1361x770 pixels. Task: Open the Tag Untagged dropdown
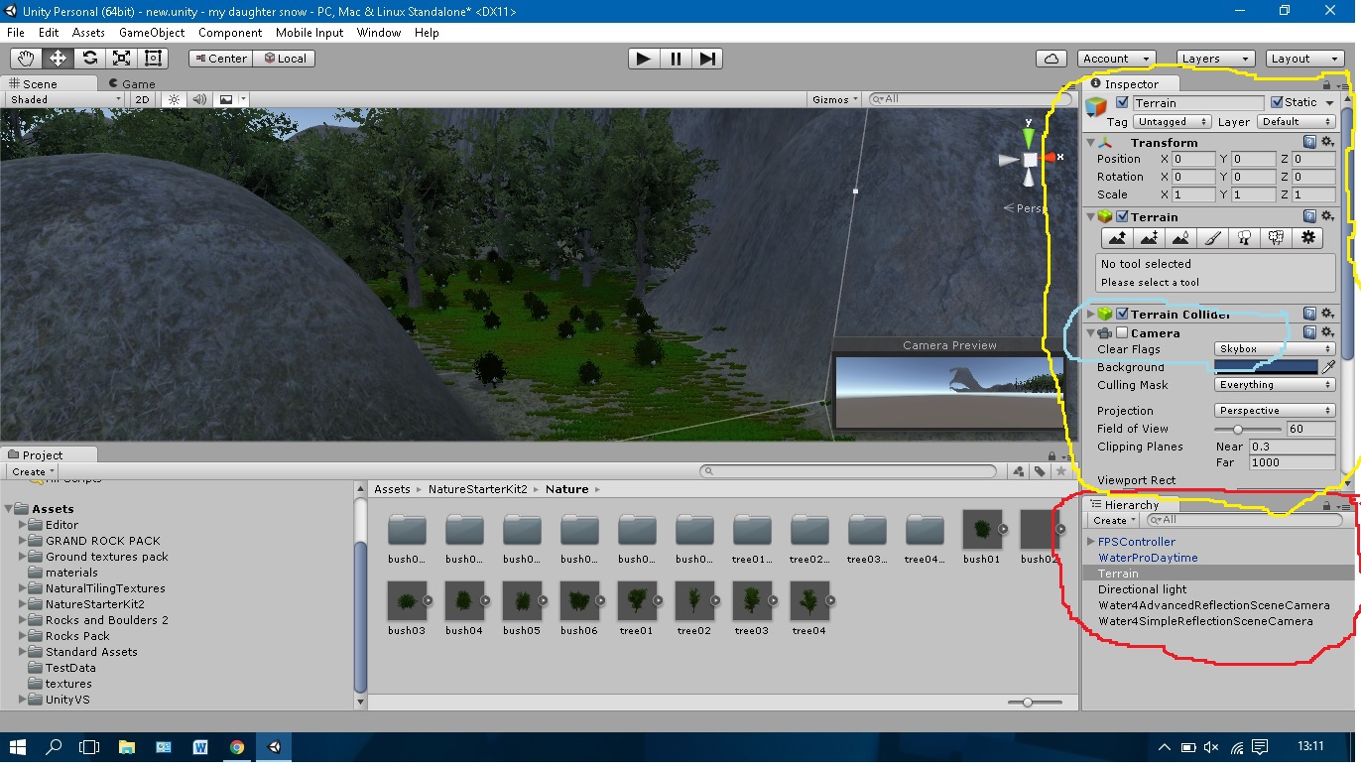click(x=1172, y=122)
